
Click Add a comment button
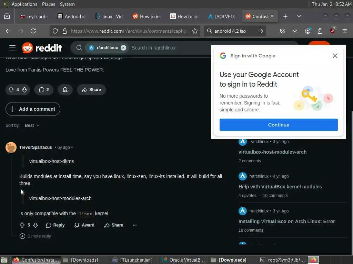(33, 109)
